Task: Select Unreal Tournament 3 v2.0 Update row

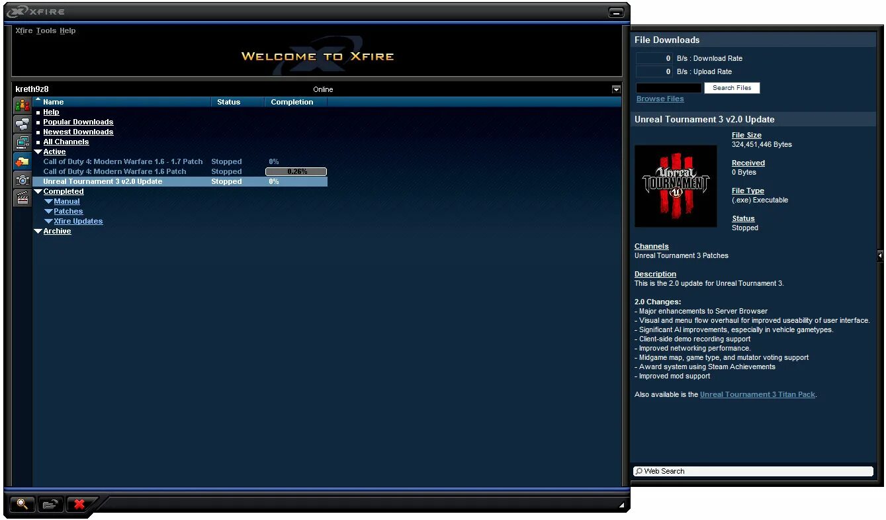Action: pyautogui.click(x=180, y=181)
